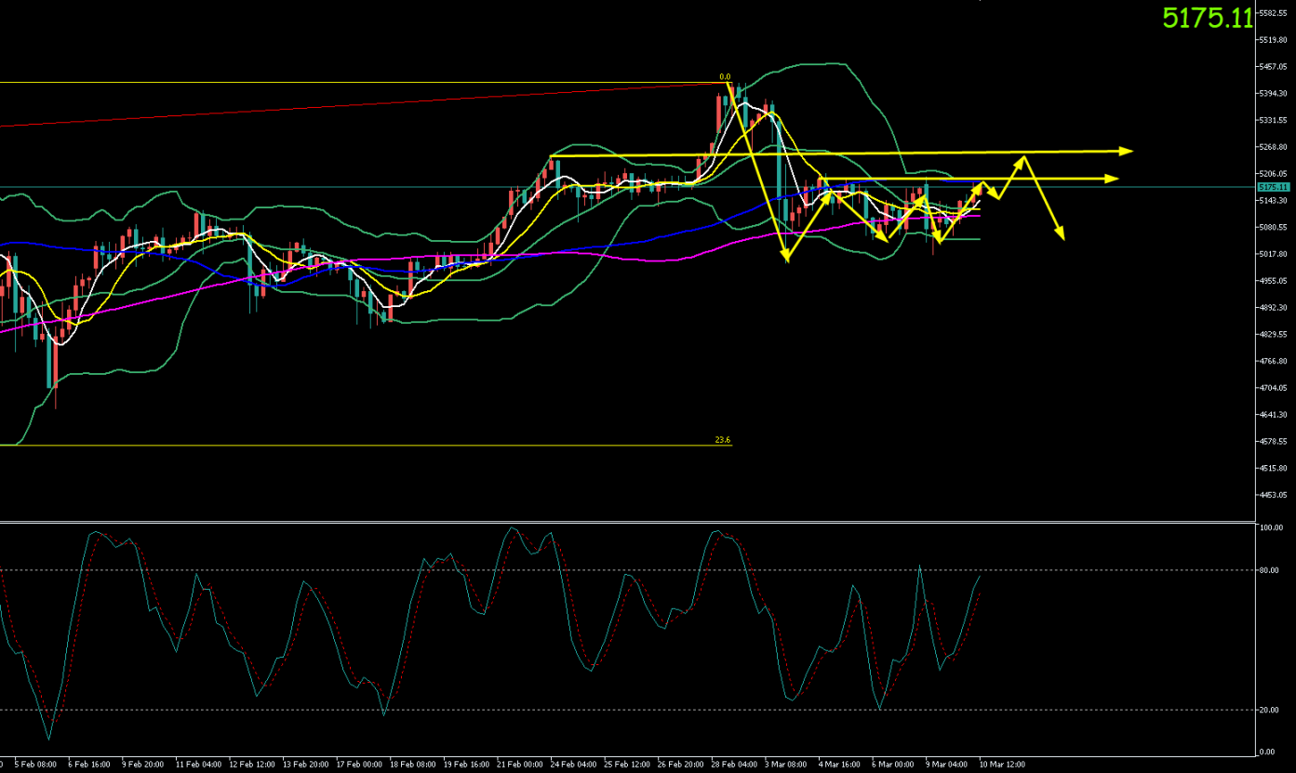This screenshot has width=1296, height=773.
Task: Click the 5582.55 price scale label
Action: click(x=1271, y=13)
